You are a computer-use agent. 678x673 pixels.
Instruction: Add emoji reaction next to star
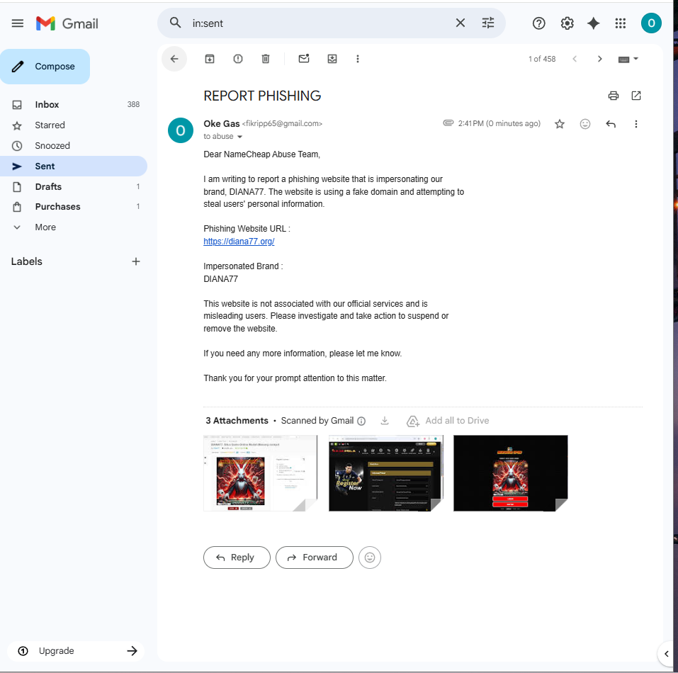pos(585,124)
